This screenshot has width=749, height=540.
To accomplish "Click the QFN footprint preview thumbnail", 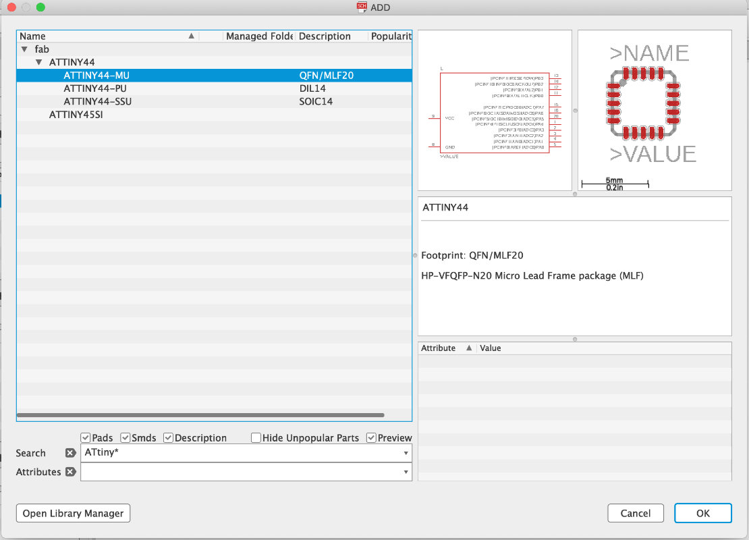I will click(655, 111).
